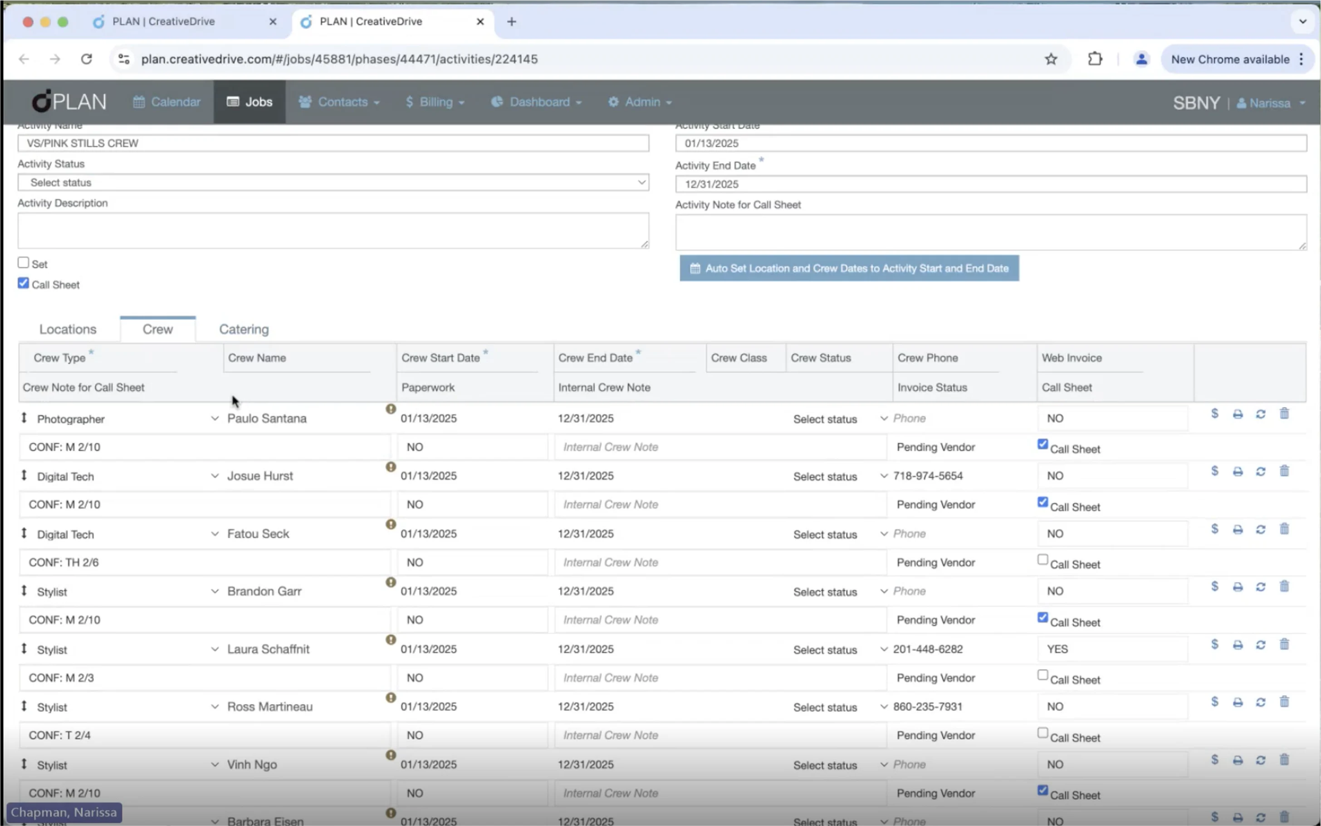Screen dimensions: 1321x826
Task: Print Josue Hurst's crew row
Action: click(x=1238, y=471)
